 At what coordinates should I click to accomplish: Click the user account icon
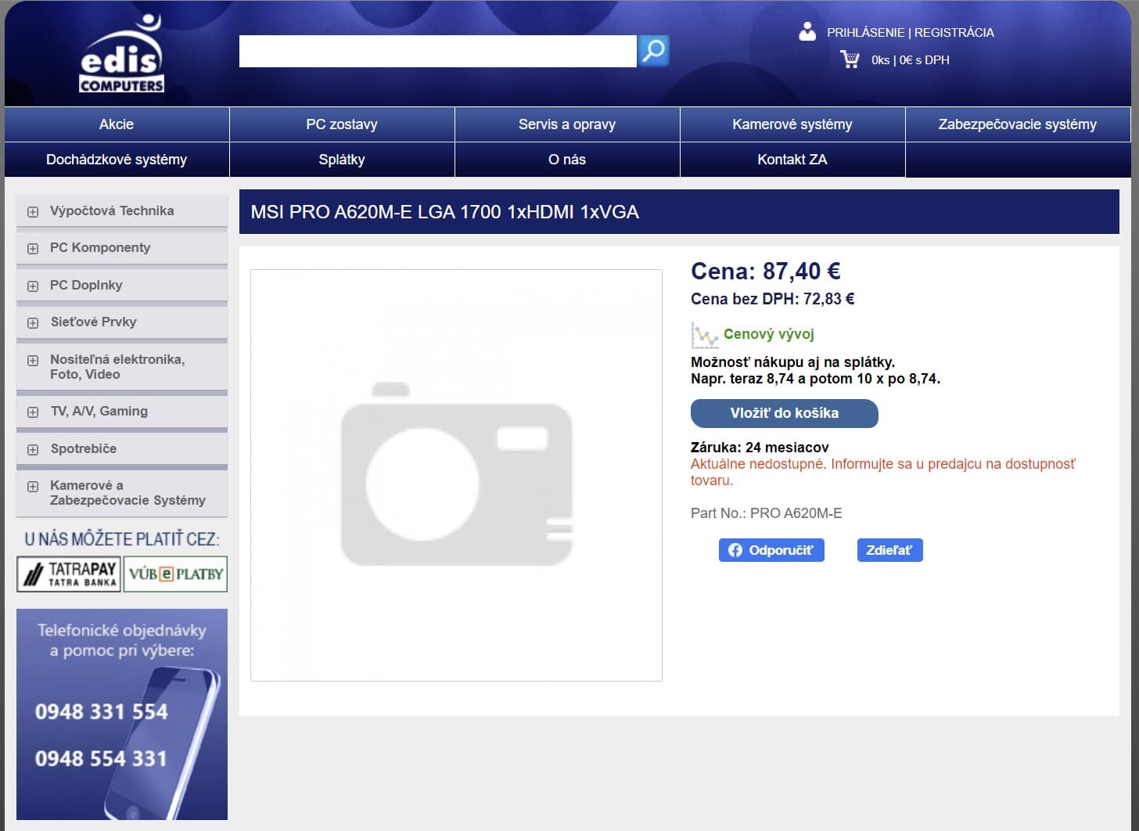[807, 31]
